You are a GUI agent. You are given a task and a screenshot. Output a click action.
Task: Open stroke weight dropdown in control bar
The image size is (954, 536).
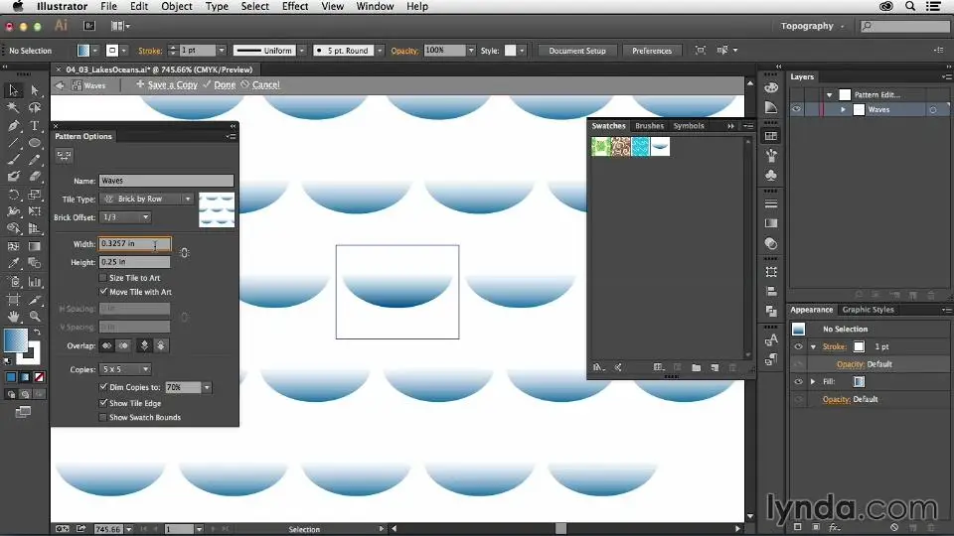[222, 51]
